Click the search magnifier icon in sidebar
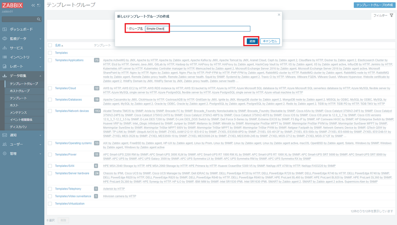This screenshot has height=225, width=397. (39, 19)
